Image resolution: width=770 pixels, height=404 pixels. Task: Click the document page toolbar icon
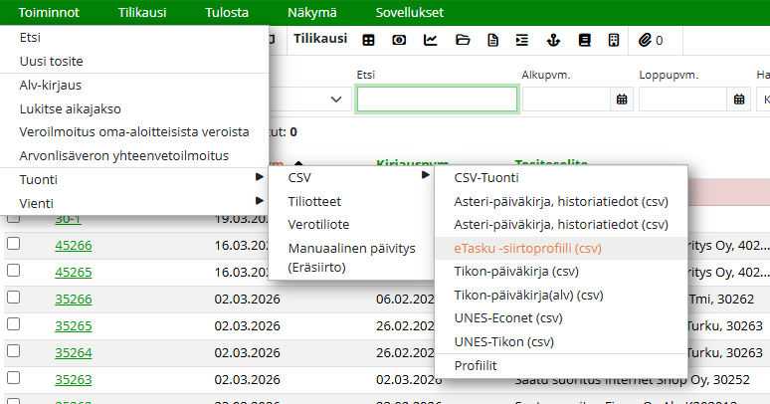click(492, 40)
